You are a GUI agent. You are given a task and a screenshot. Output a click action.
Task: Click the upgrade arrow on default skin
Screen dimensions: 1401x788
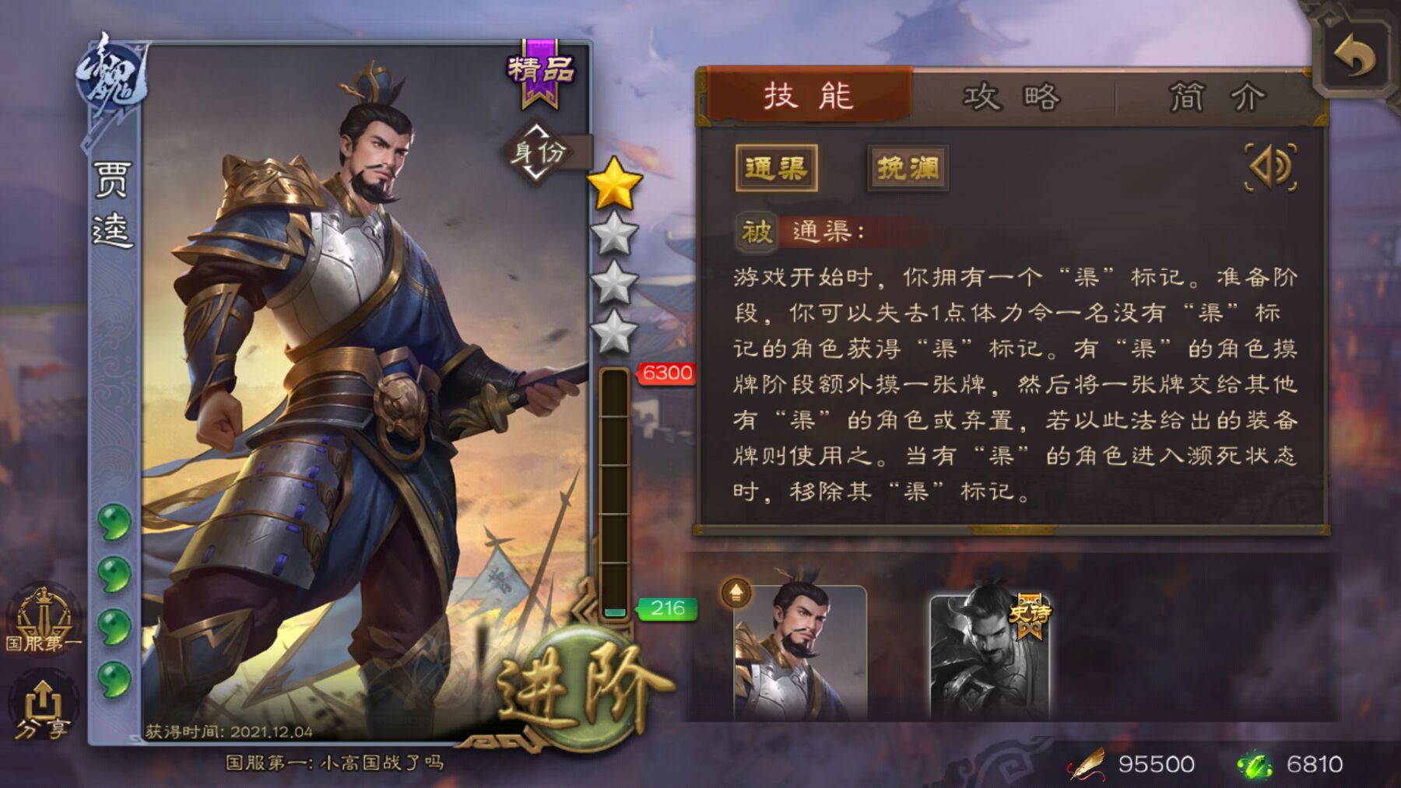(736, 594)
